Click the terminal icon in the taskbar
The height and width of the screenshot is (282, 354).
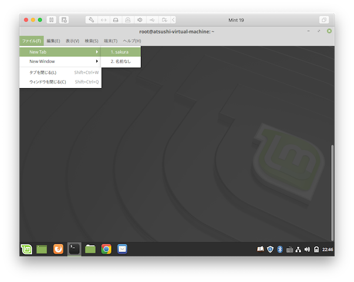point(74,249)
